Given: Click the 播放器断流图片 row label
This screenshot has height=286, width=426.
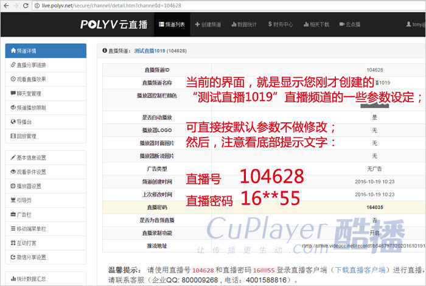Looking at the screenshot, I should 157,156.
